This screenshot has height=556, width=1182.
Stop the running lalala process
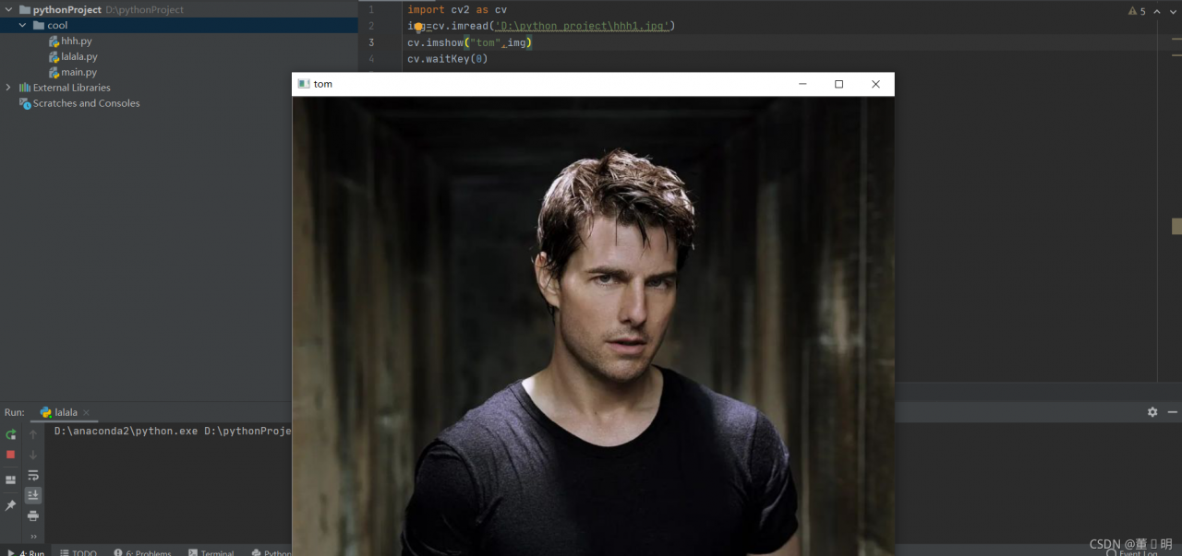tap(11, 455)
